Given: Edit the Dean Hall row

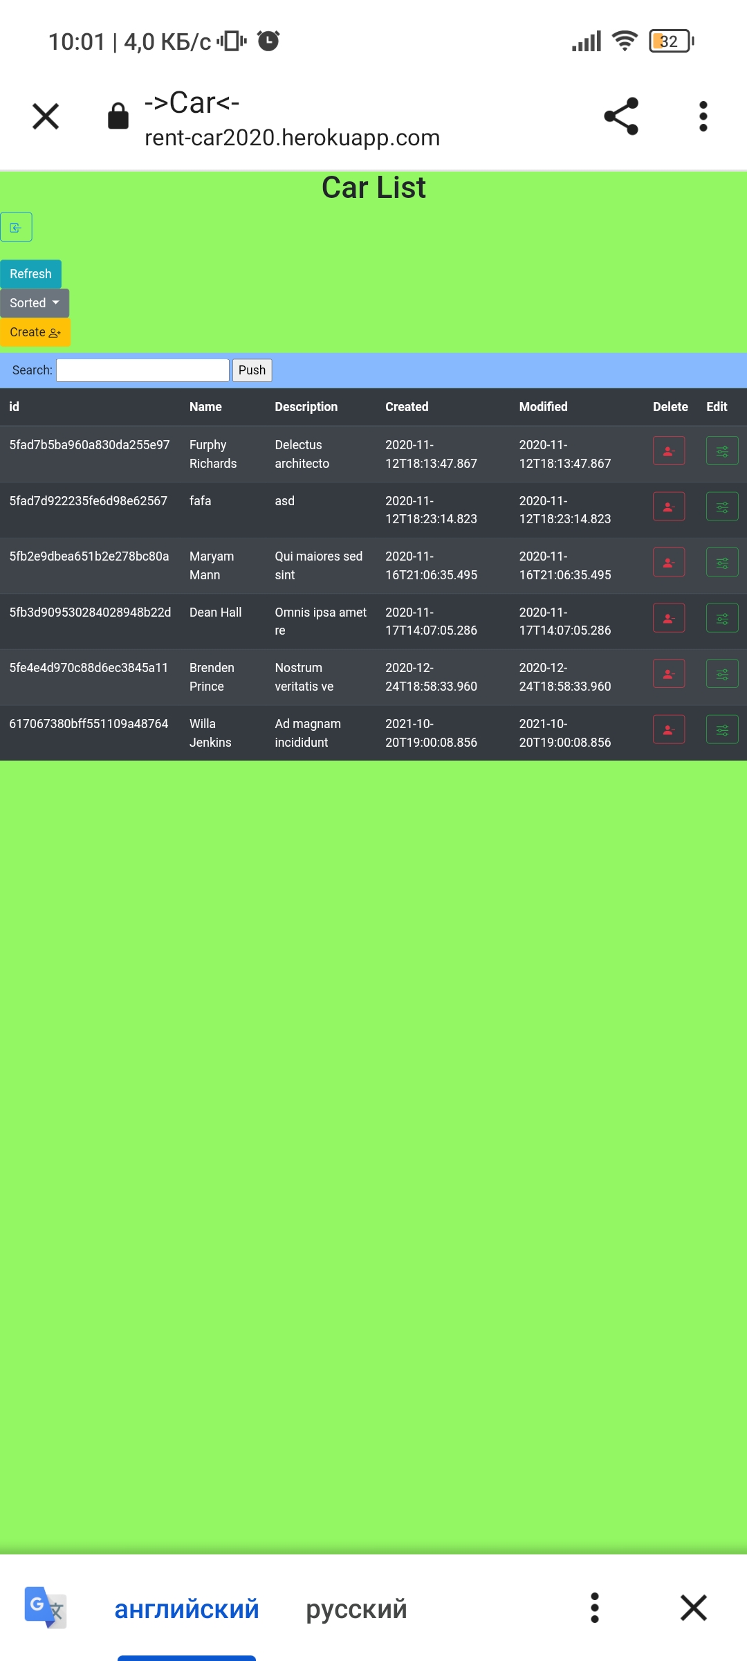Looking at the screenshot, I should [722, 618].
